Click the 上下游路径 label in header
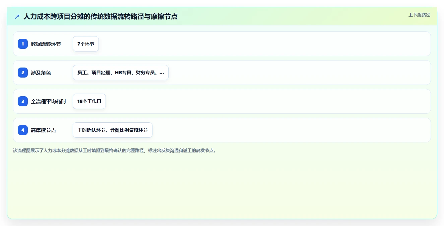444x226 pixels. click(x=419, y=15)
